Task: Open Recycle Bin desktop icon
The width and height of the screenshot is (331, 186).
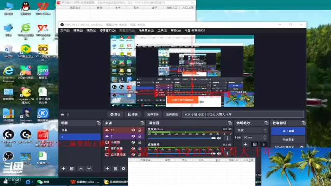Action: point(8,51)
